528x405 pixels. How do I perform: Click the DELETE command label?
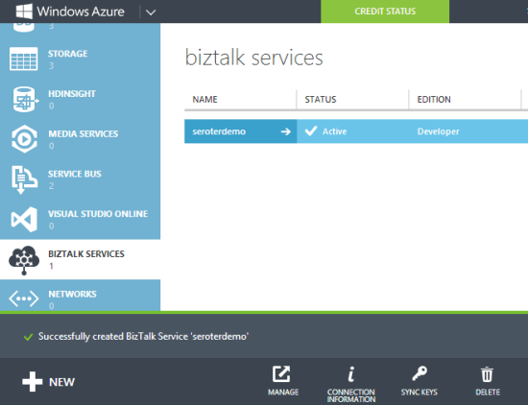click(488, 393)
